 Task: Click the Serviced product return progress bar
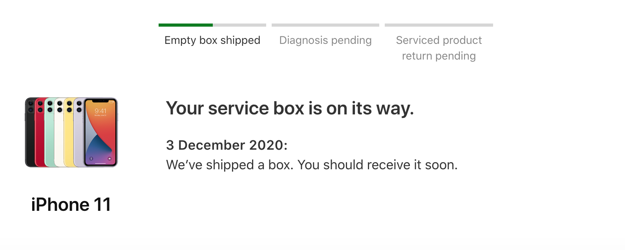click(x=439, y=25)
